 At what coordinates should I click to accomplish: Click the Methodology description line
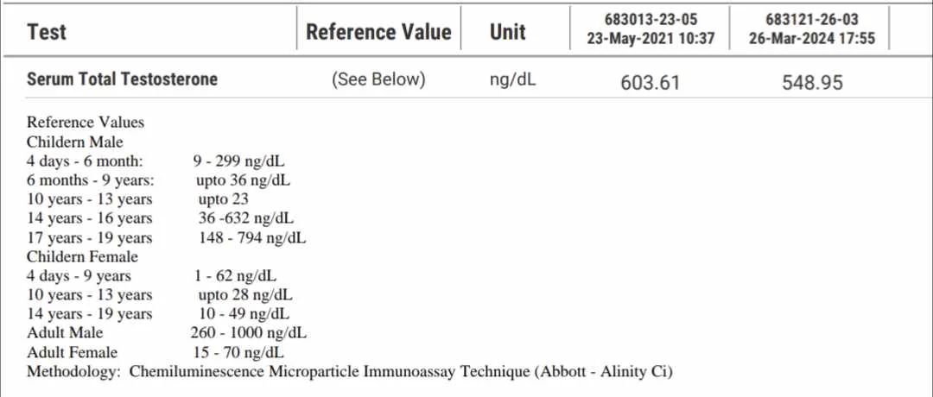point(350,372)
